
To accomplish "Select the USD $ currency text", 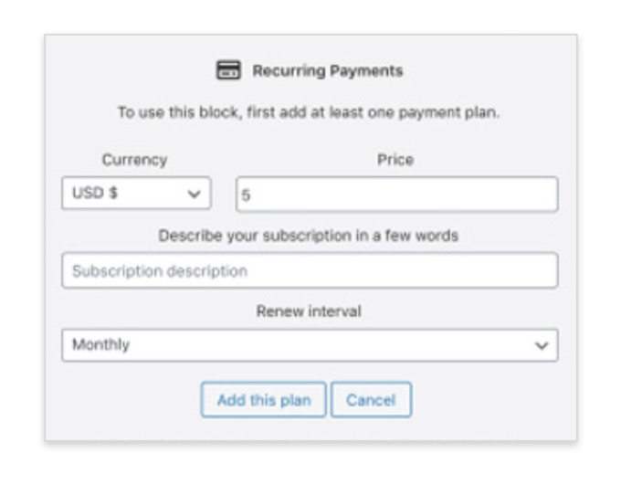I will (x=95, y=193).
